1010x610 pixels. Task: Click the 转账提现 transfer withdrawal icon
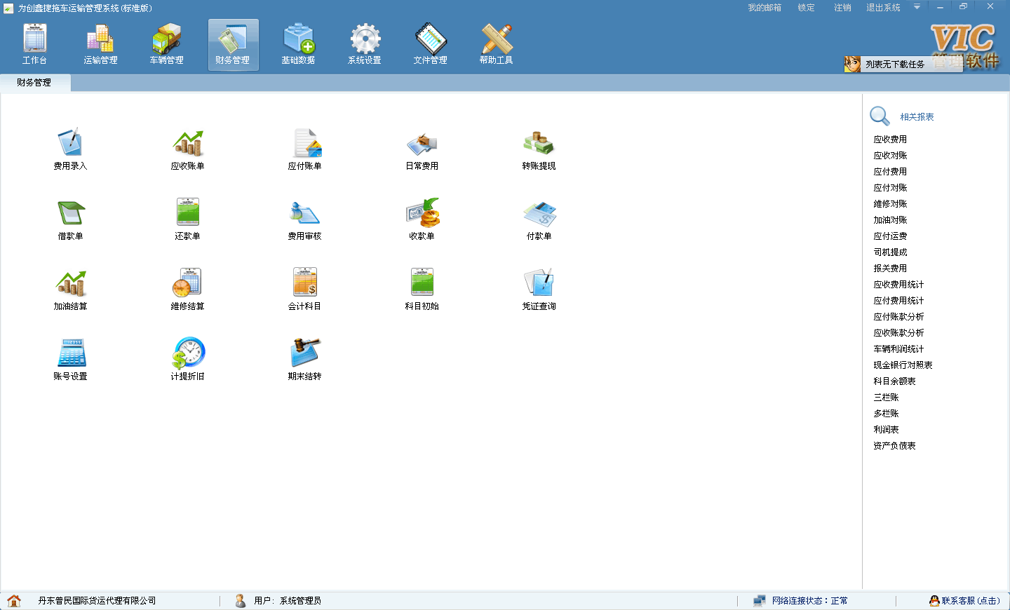(539, 143)
